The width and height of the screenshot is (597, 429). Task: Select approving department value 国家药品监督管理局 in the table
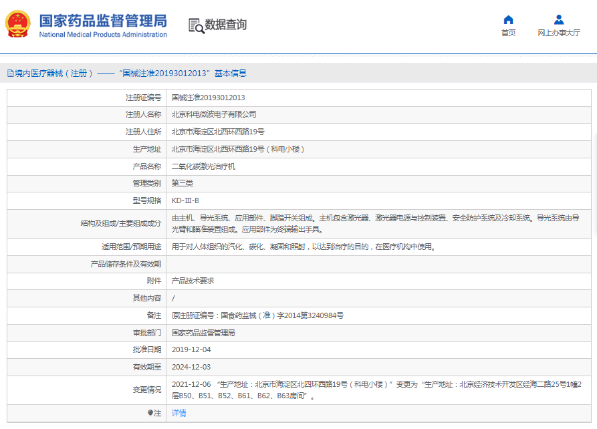203,333
